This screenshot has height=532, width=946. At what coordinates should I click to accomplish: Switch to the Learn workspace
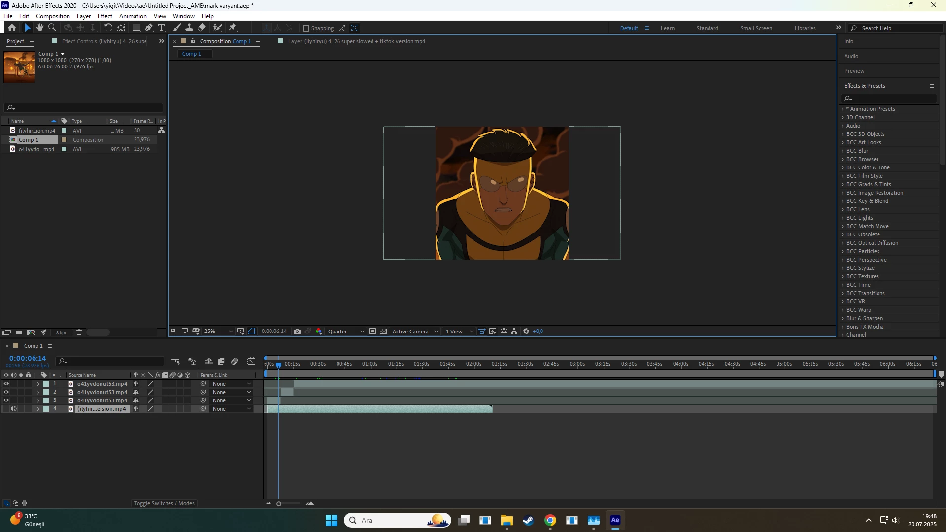667,28
